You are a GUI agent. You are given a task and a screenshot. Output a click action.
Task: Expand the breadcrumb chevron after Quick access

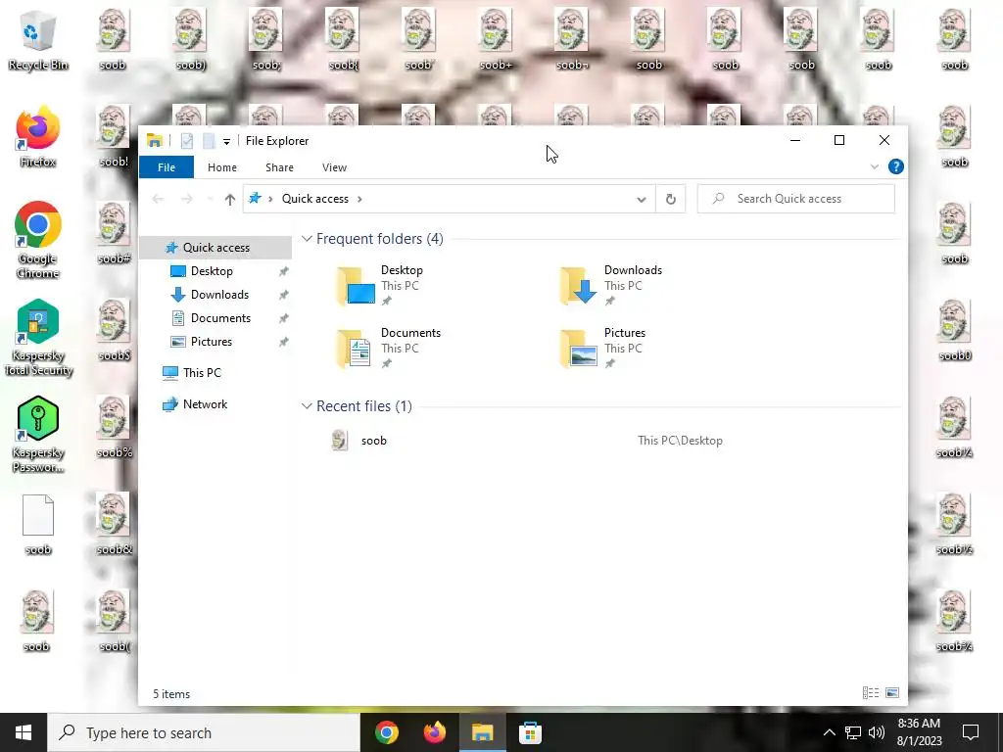point(359,199)
